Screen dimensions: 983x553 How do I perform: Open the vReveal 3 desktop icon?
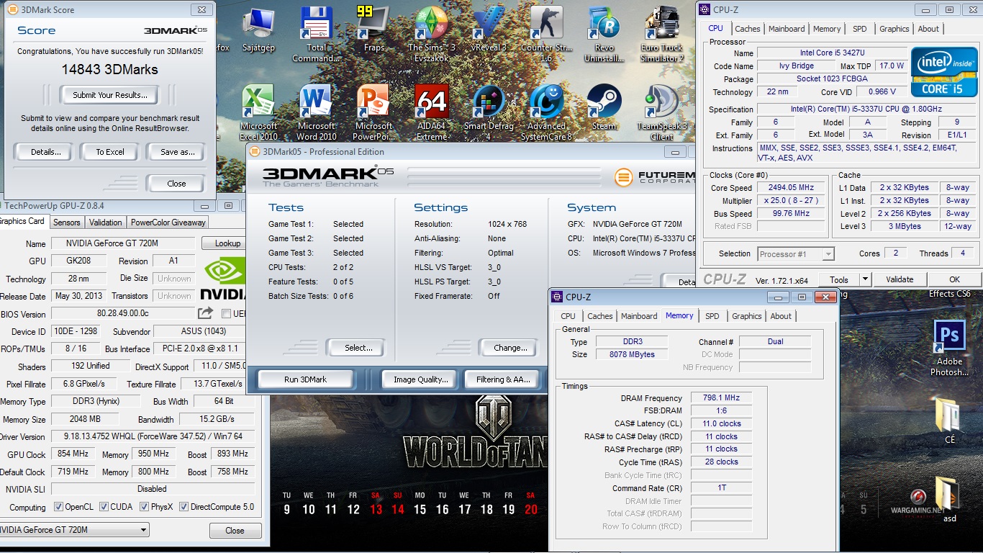coord(489,29)
